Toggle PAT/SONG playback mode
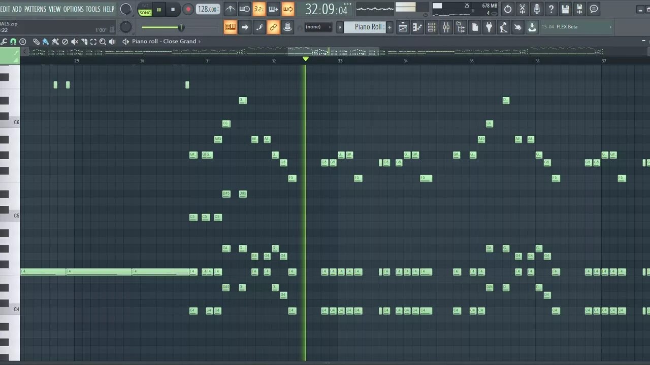The width and height of the screenshot is (650, 365). pyautogui.click(x=145, y=9)
